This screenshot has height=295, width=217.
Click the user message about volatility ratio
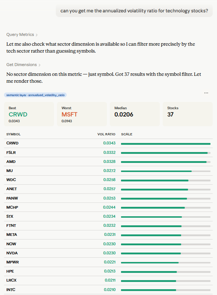[134, 11]
